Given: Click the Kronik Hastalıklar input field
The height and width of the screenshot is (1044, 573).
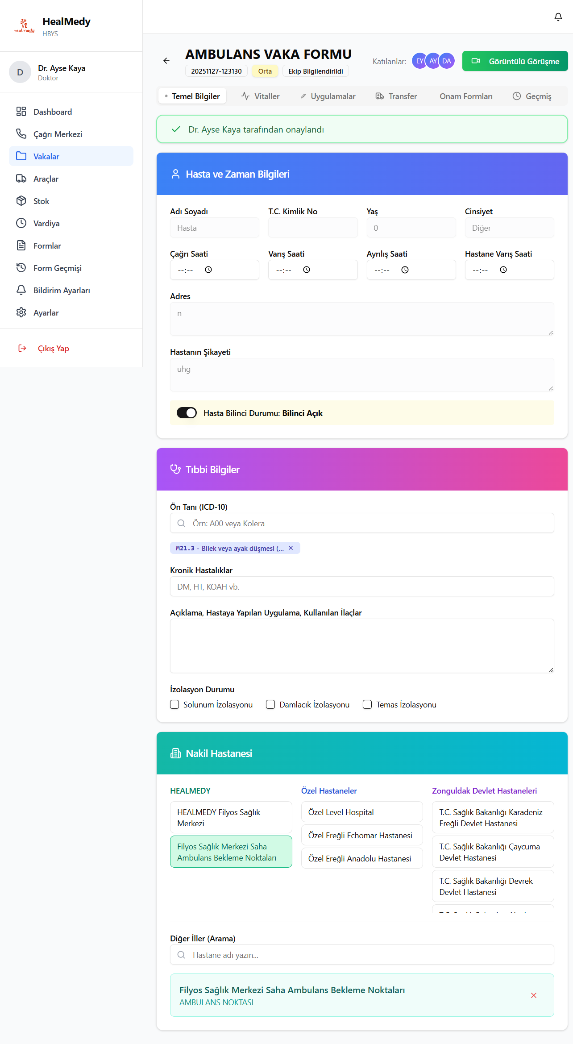Looking at the screenshot, I should pyautogui.click(x=361, y=586).
